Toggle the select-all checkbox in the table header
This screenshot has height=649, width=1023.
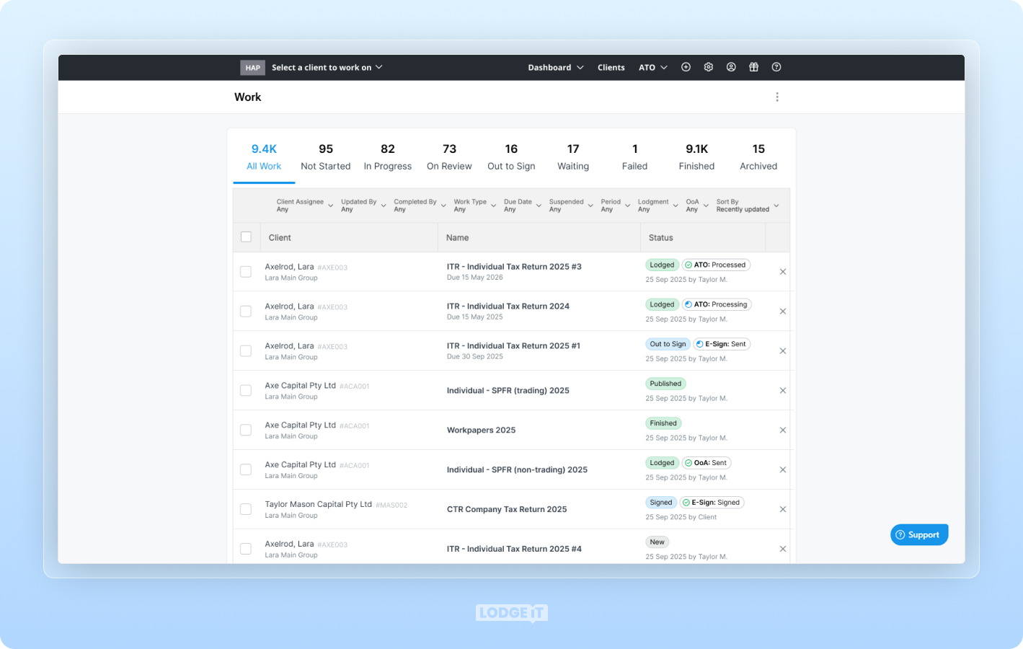[246, 237]
